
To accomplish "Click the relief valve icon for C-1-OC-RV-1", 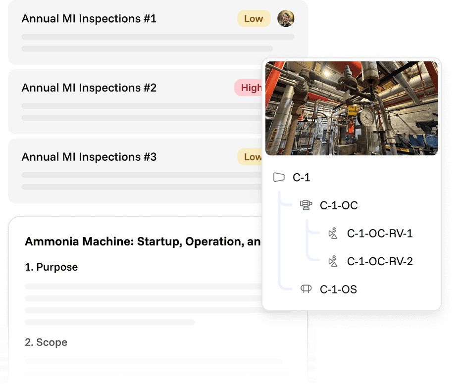I will 333,233.
